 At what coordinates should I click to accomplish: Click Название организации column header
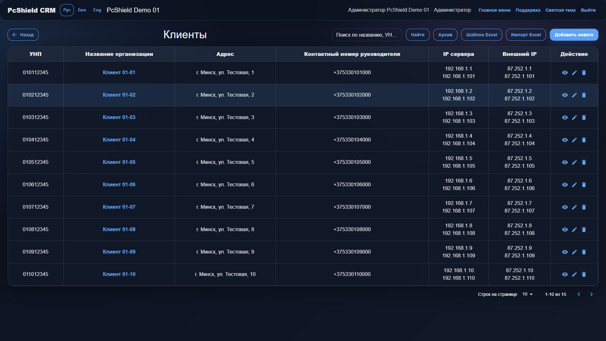[119, 54]
